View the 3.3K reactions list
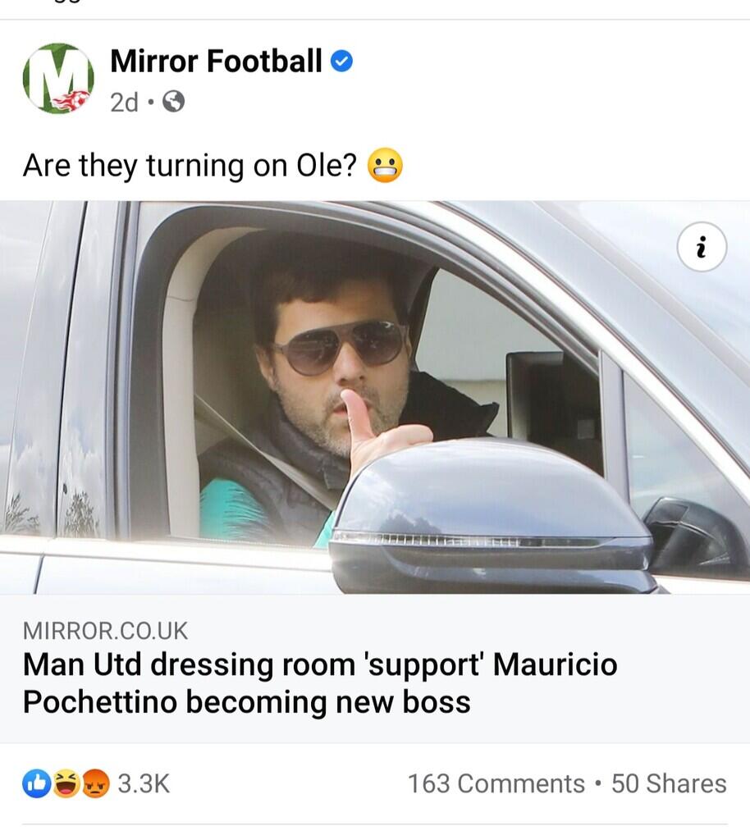750x840 pixels. (144, 783)
